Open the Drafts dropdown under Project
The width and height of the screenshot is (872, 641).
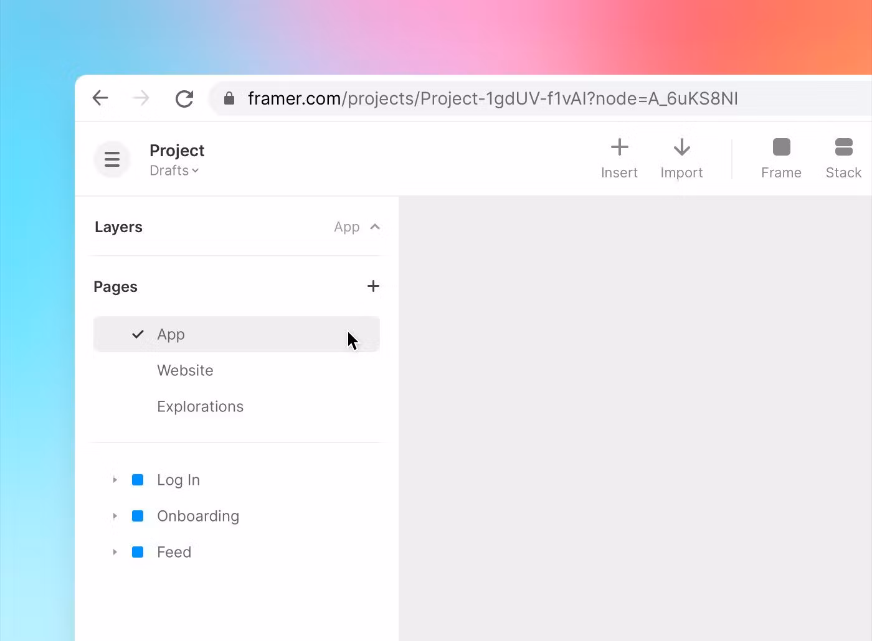click(x=174, y=171)
